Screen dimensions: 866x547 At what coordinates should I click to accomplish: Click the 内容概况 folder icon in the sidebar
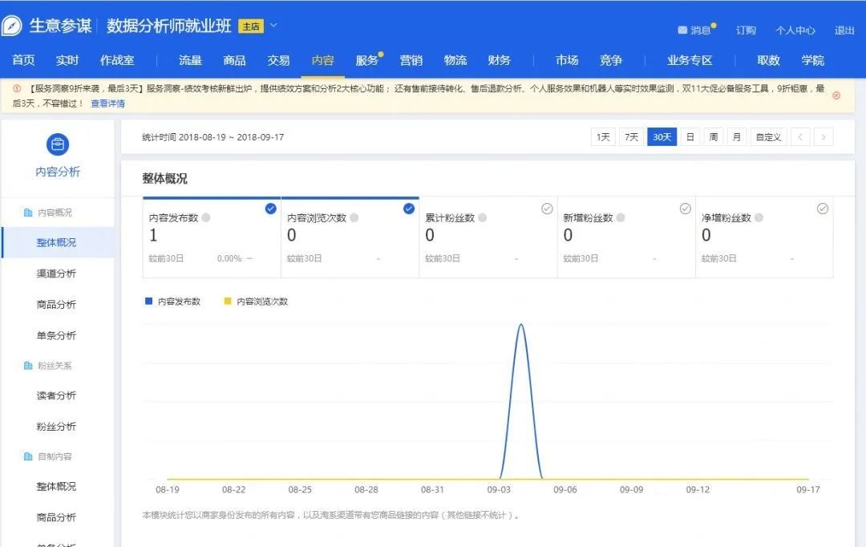[27, 213]
